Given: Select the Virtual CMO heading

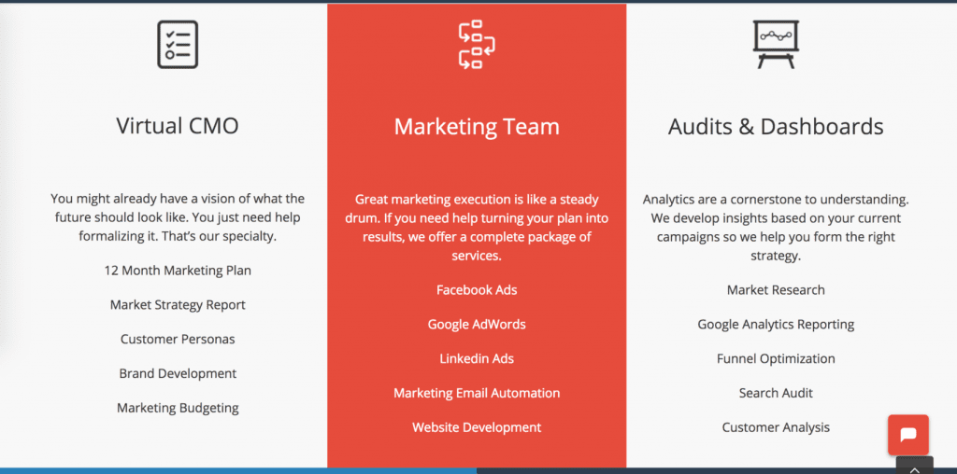Looking at the screenshot, I should (x=178, y=126).
